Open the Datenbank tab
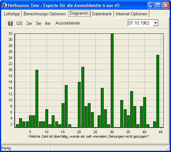 pyautogui.click(x=102, y=14)
